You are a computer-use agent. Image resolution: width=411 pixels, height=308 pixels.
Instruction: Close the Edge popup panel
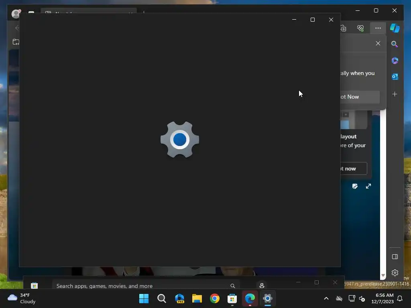pos(378,43)
